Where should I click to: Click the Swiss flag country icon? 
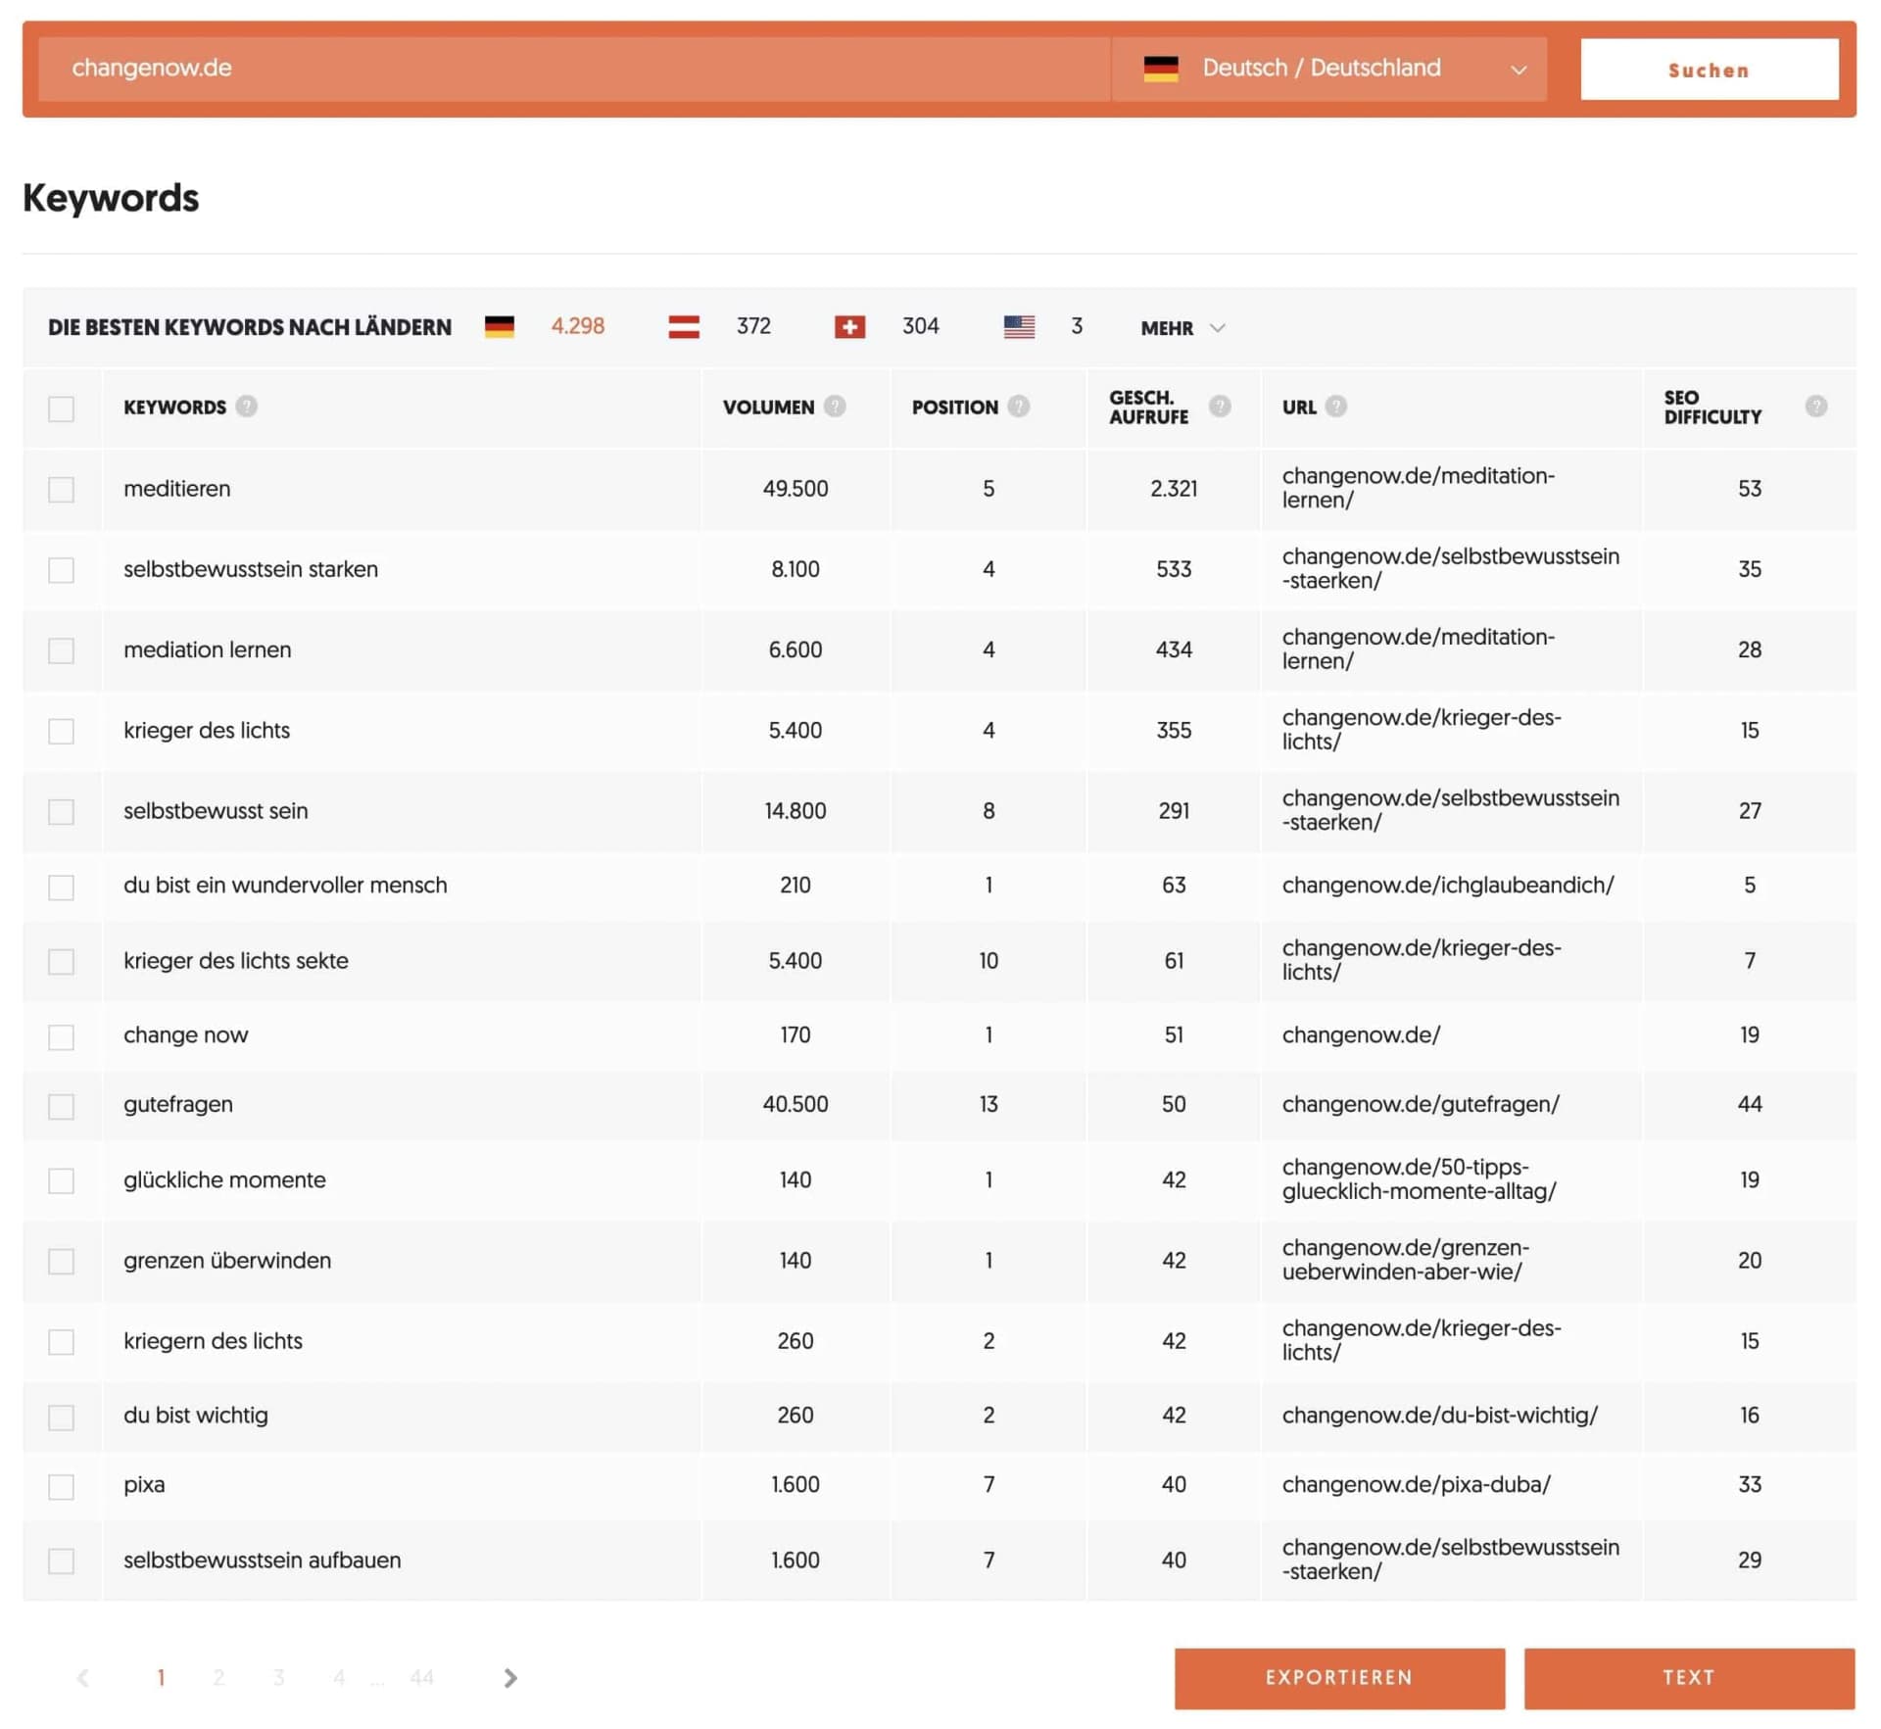tap(849, 326)
